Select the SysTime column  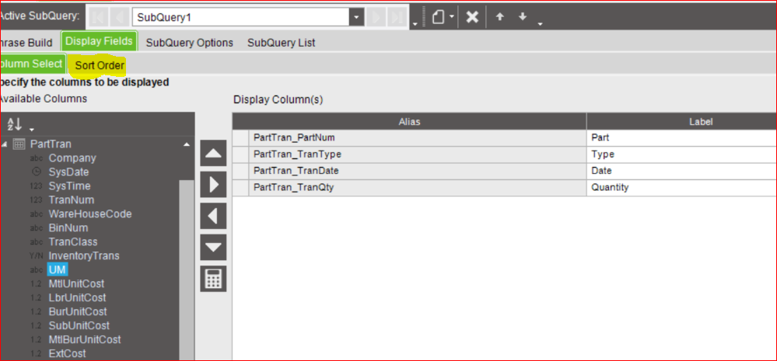(69, 186)
